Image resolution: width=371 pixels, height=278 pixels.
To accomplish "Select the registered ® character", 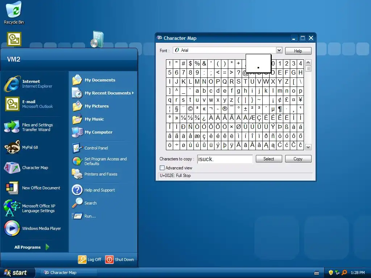I will (225, 109).
